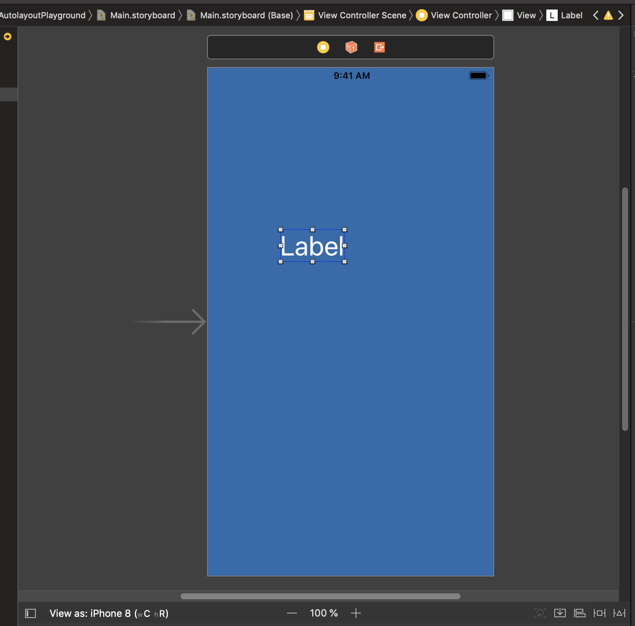Click View as: iPhone 8 device button

tap(109, 613)
